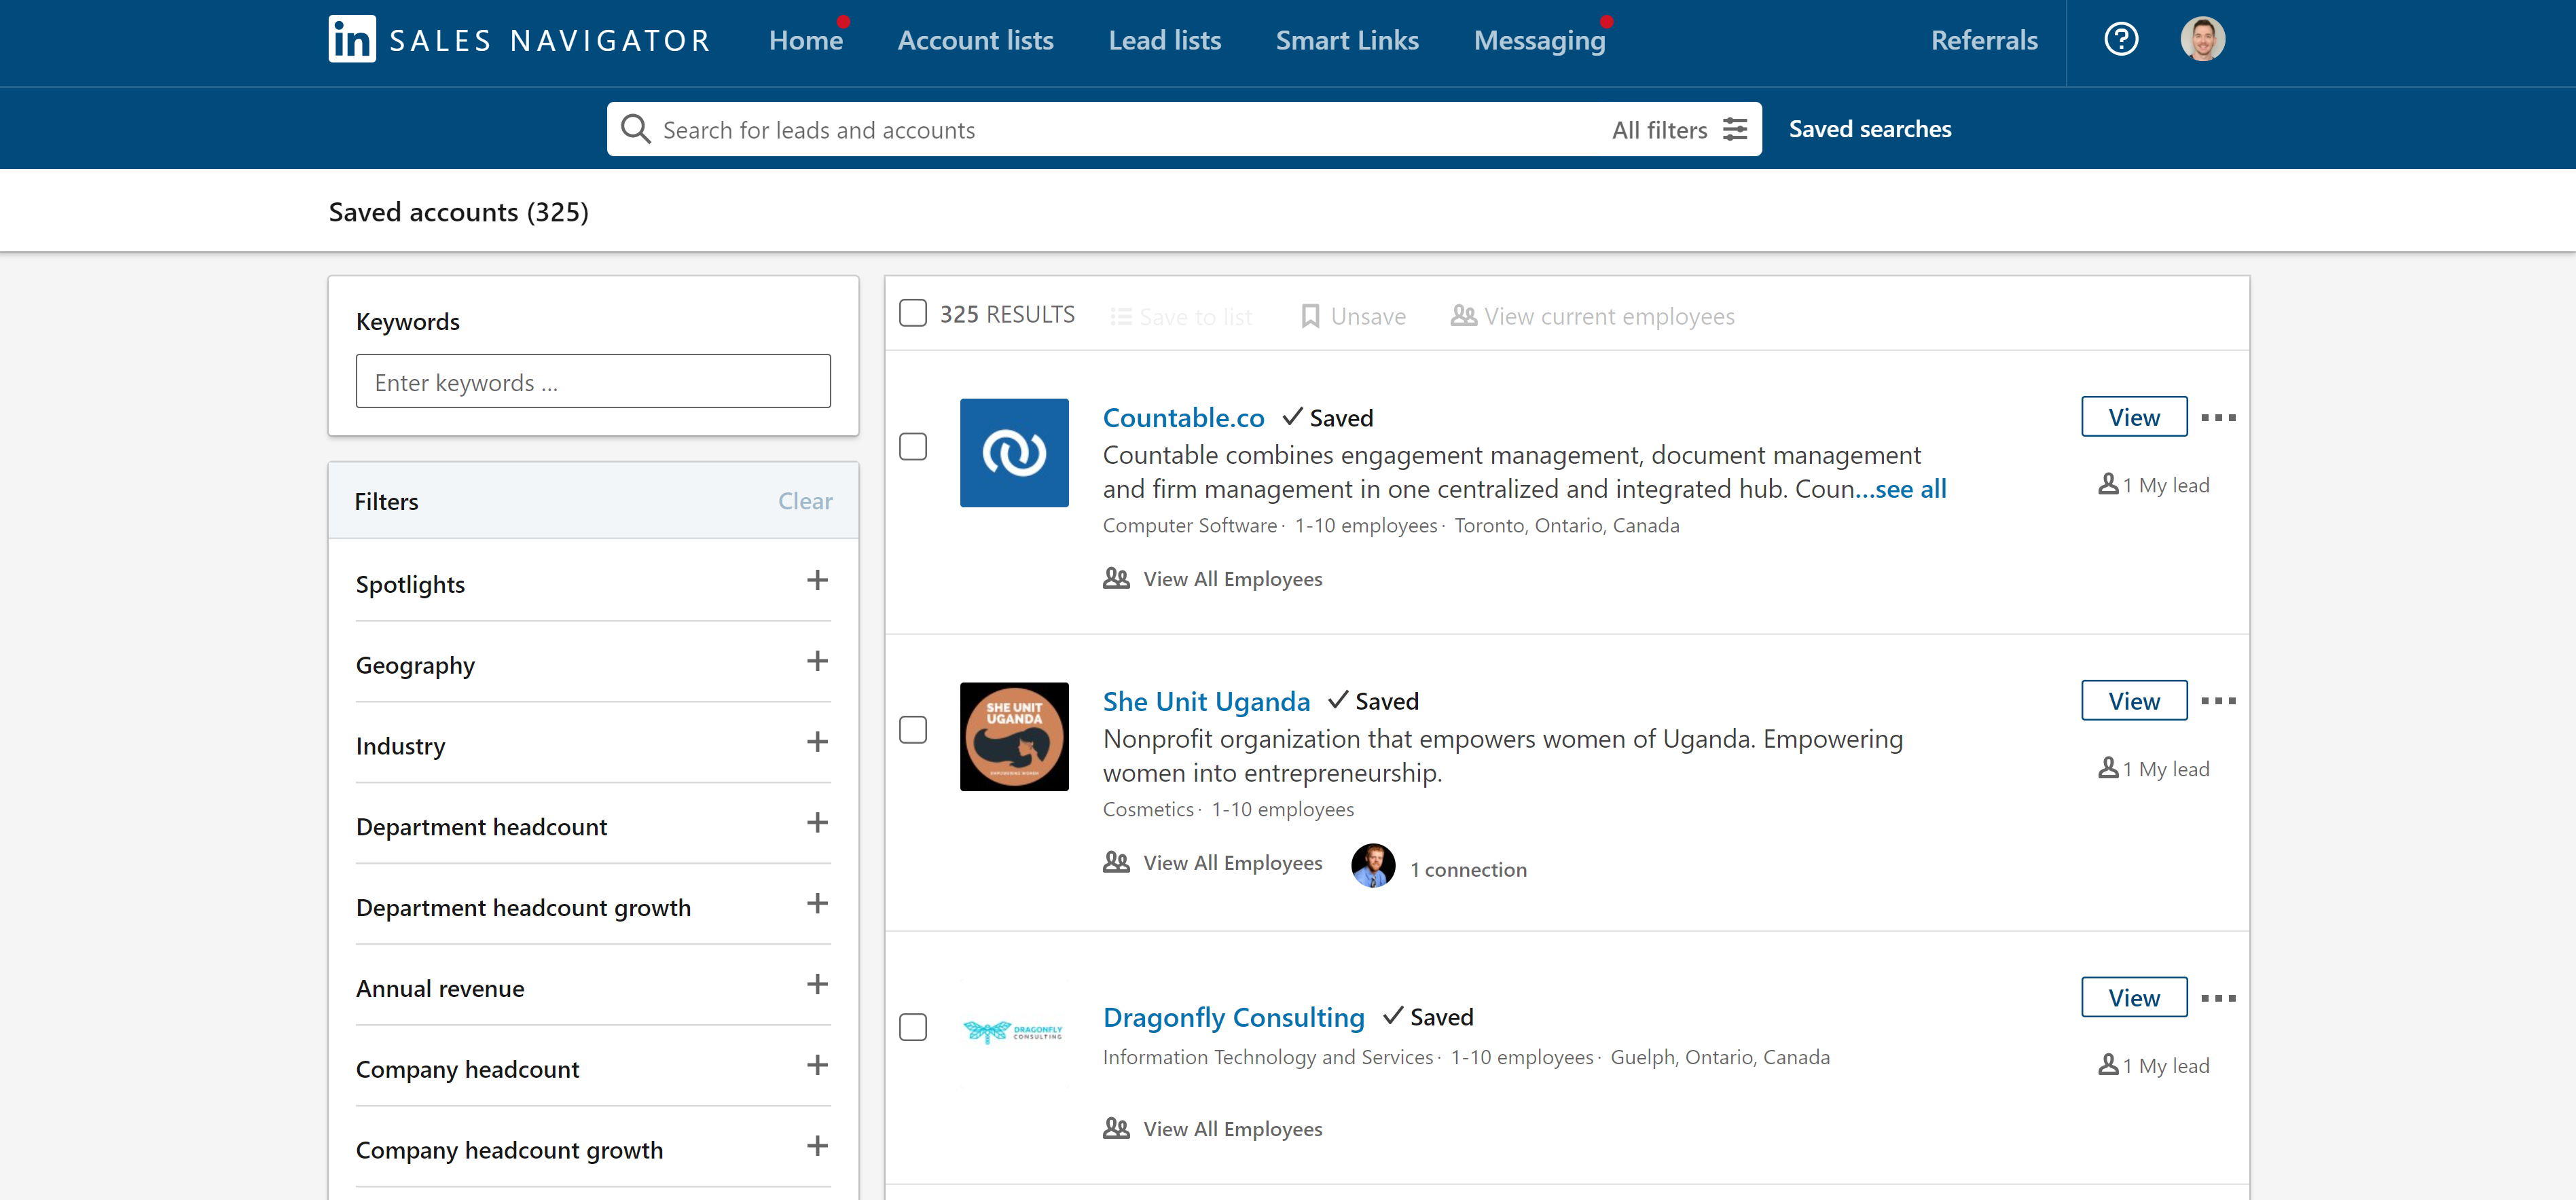Open Lead lists in the navigation
The height and width of the screenshot is (1200, 2576).
(1165, 40)
